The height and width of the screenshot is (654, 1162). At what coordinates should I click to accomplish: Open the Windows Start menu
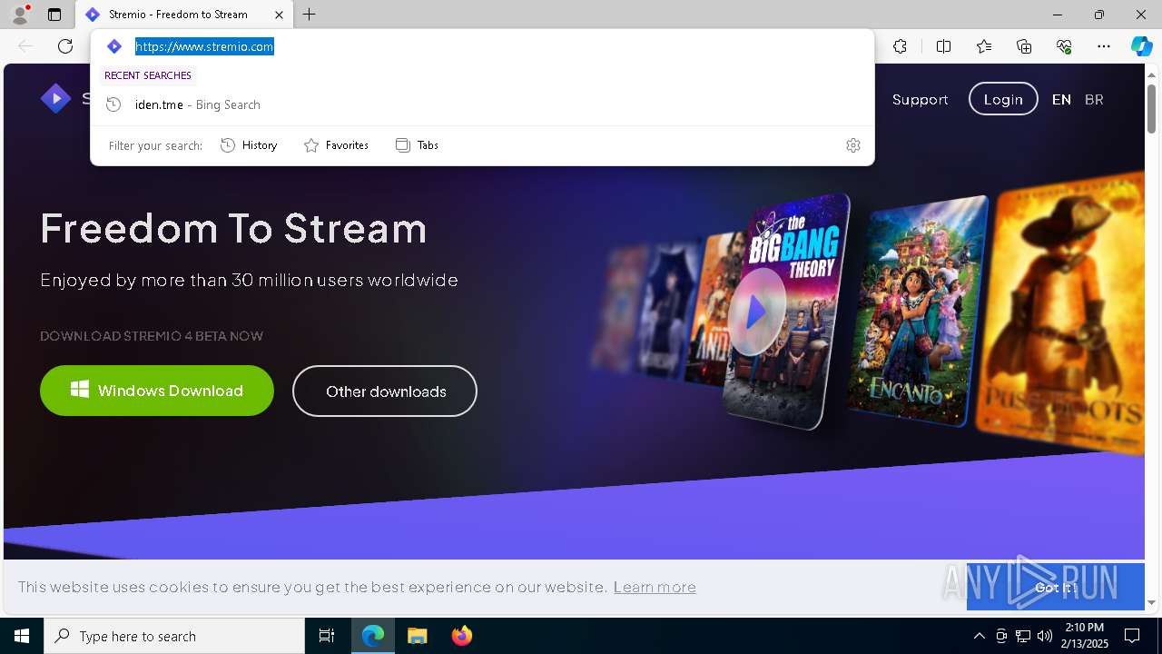pos(22,636)
